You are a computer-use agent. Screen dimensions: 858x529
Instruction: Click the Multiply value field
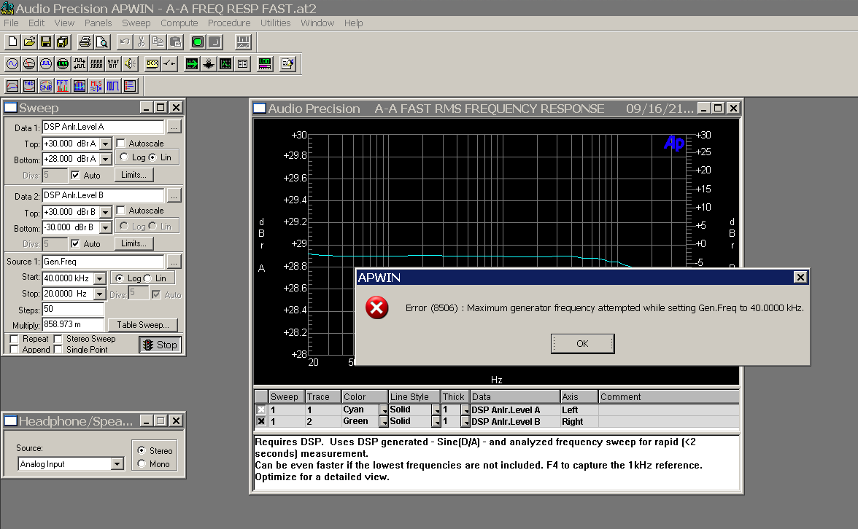click(73, 325)
